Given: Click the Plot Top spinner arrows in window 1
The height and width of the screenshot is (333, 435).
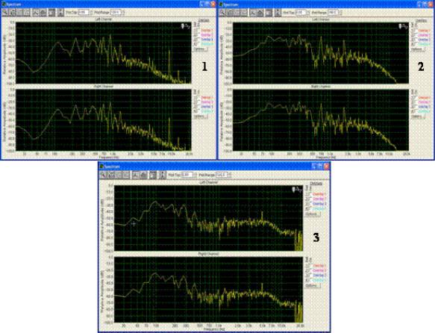Looking at the screenshot, I should point(90,13).
